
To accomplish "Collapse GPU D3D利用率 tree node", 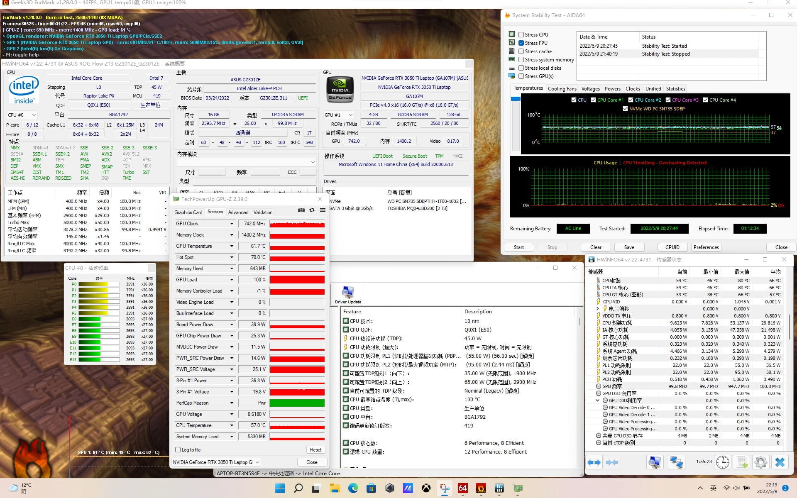I will (598, 400).
